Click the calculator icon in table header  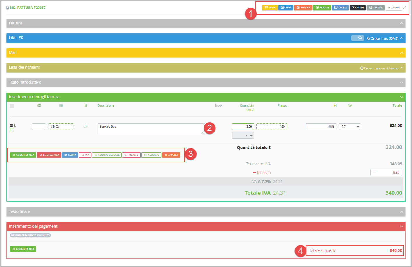(335, 105)
